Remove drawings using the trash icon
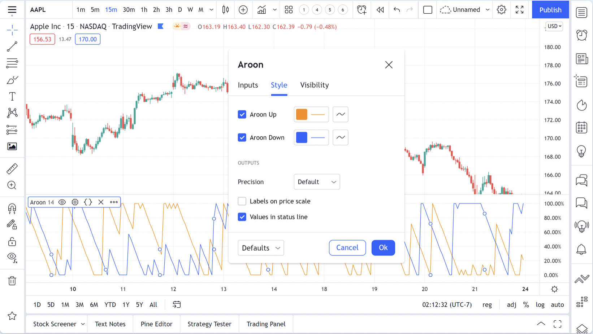Viewport: 593px width, 334px height. pos(12,281)
